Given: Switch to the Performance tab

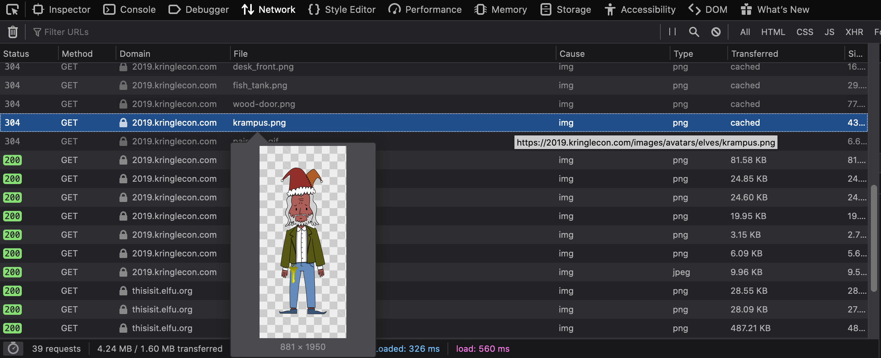Looking at the screenshot, I should (x=425, y=9).
